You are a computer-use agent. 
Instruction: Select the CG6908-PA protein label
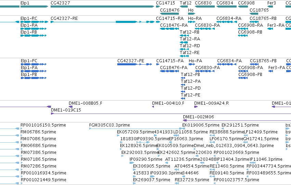[251, 68]
